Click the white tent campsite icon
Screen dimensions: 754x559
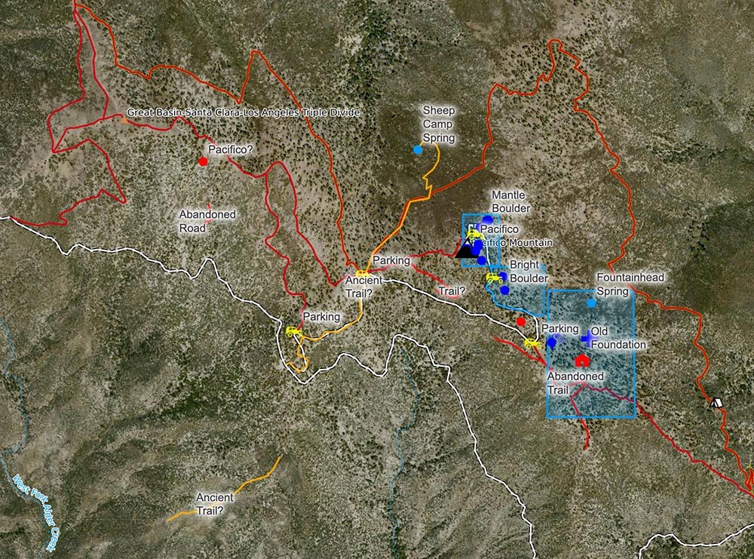coord(716,402)
